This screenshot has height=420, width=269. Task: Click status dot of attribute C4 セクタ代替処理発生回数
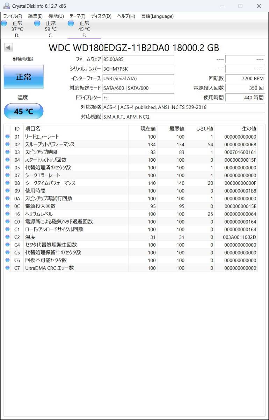[x=7, y=245]
